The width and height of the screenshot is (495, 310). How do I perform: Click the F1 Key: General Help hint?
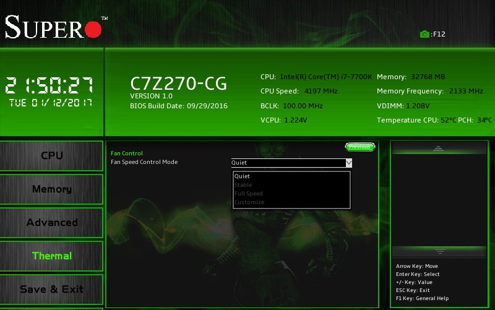(422, 298)
